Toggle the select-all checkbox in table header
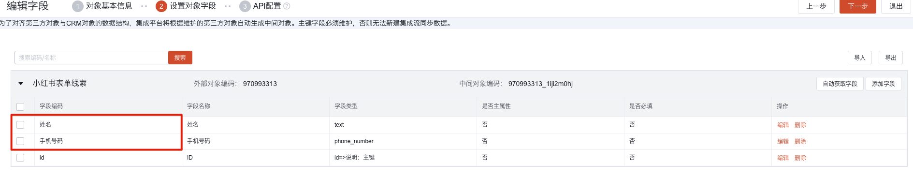The image size is (913, 177). pos(20,106)
